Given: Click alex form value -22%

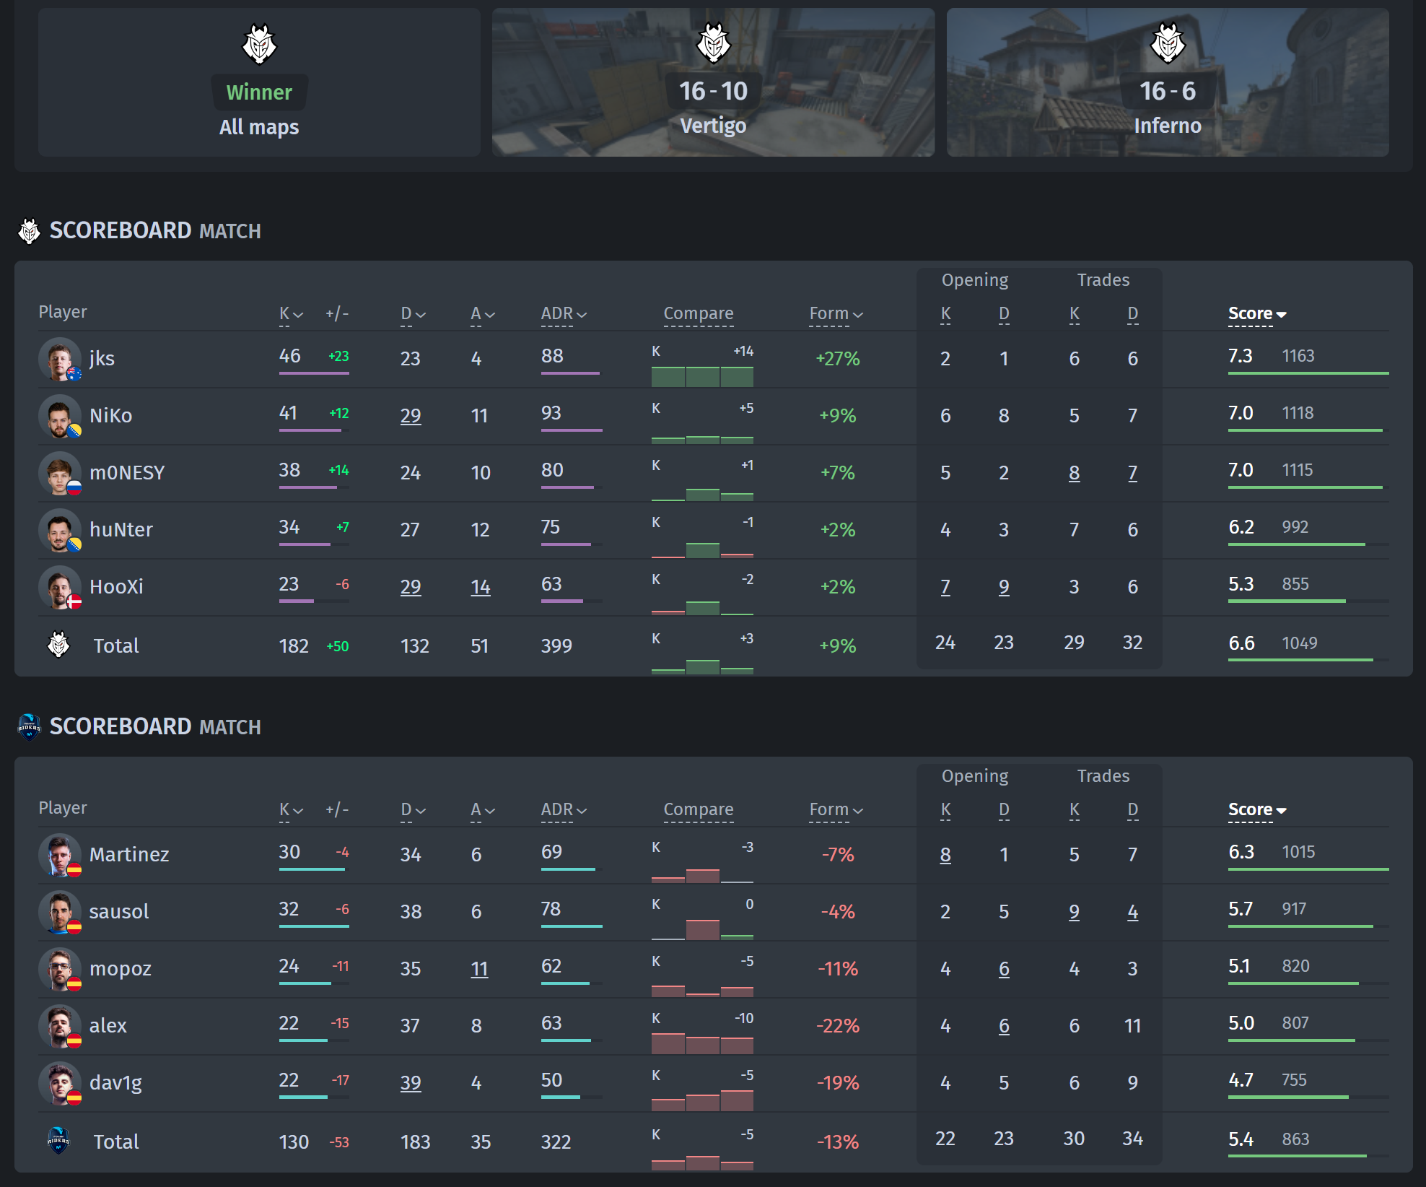Looking at the screenshot, I should click(838, 1026).
